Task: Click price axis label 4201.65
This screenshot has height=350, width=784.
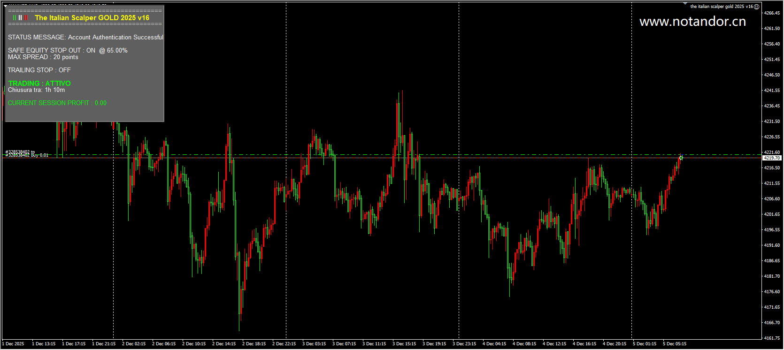Action: [772, 214]
